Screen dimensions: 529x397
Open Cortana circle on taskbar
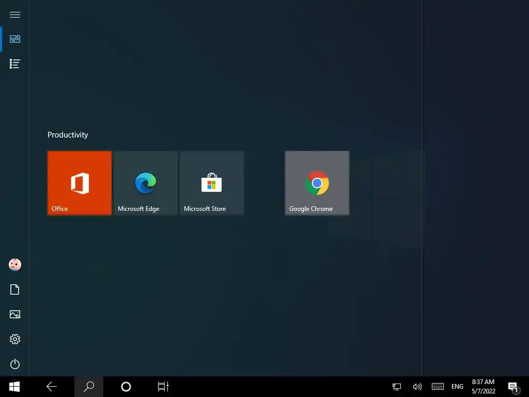pyautogui.click(x=126, y=387)
